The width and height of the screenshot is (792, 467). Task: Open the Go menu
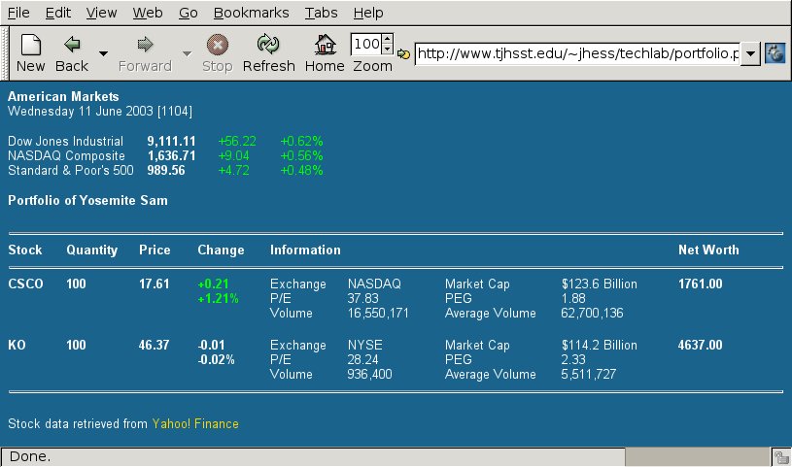point(188,13)
